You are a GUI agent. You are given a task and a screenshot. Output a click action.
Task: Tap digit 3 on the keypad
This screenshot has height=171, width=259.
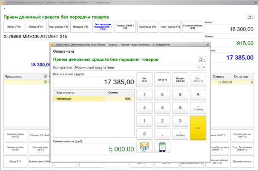point(180,121)
